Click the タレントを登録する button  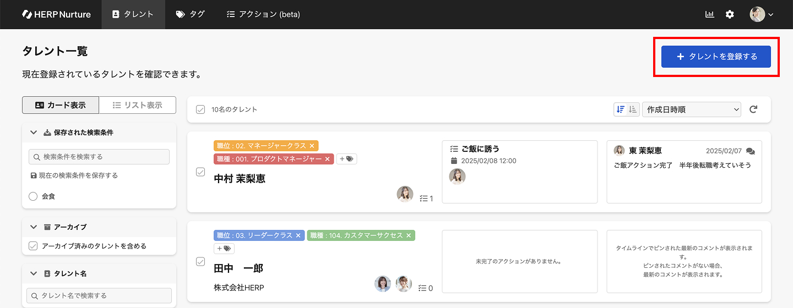[x=716, y=57]
